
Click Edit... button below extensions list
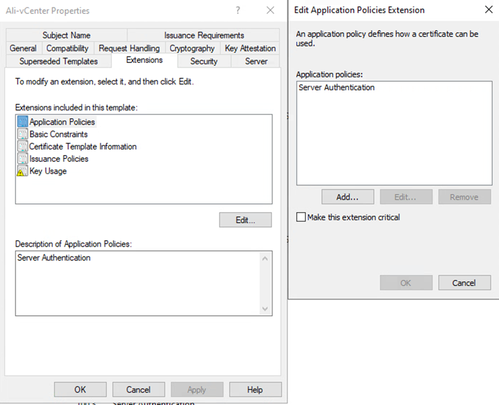point(245,220)
